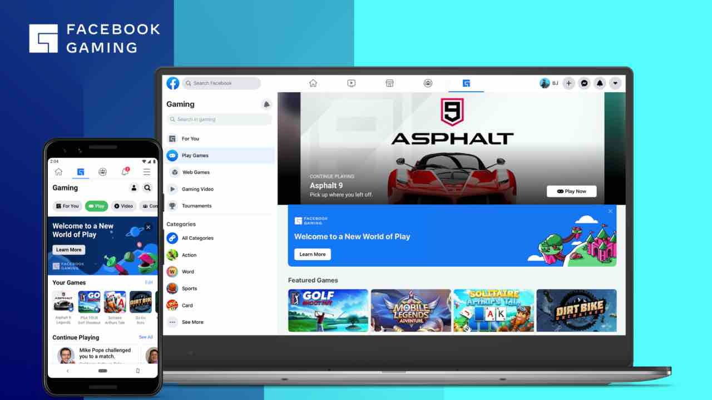The image size is (712, 400).
Task: Select the For You filter chip on phone
Action: tap(67, 206)
